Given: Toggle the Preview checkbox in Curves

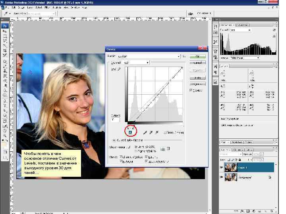Looking at the screenshot, I should [x=191, y=90].
